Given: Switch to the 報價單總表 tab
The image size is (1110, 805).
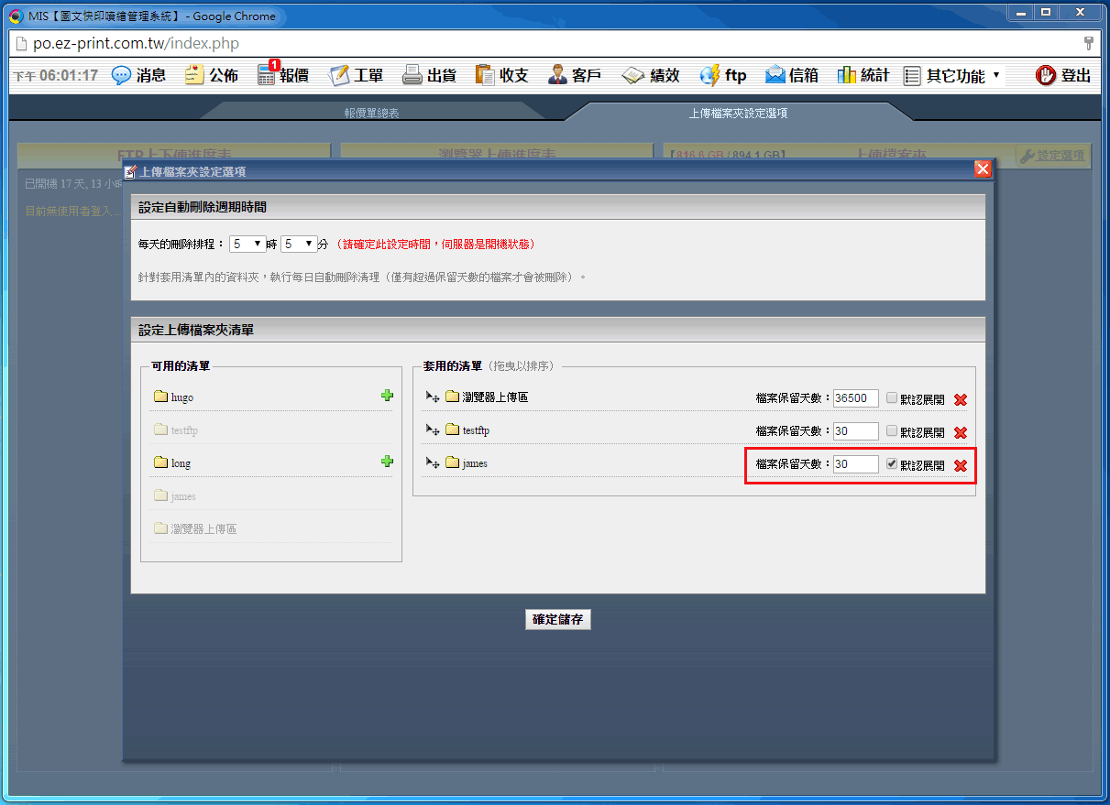Looking at the screenshot, I should click(371, 114).
